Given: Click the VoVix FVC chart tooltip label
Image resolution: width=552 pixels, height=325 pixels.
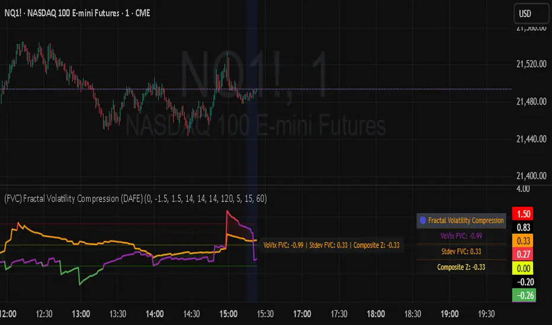Looking at the screenshot, I should pos(331,245).
